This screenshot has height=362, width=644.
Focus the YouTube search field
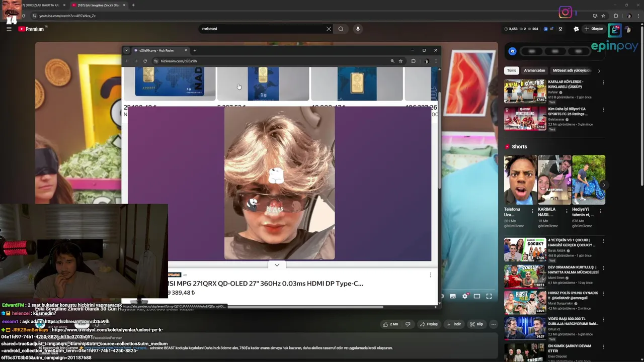262,29
